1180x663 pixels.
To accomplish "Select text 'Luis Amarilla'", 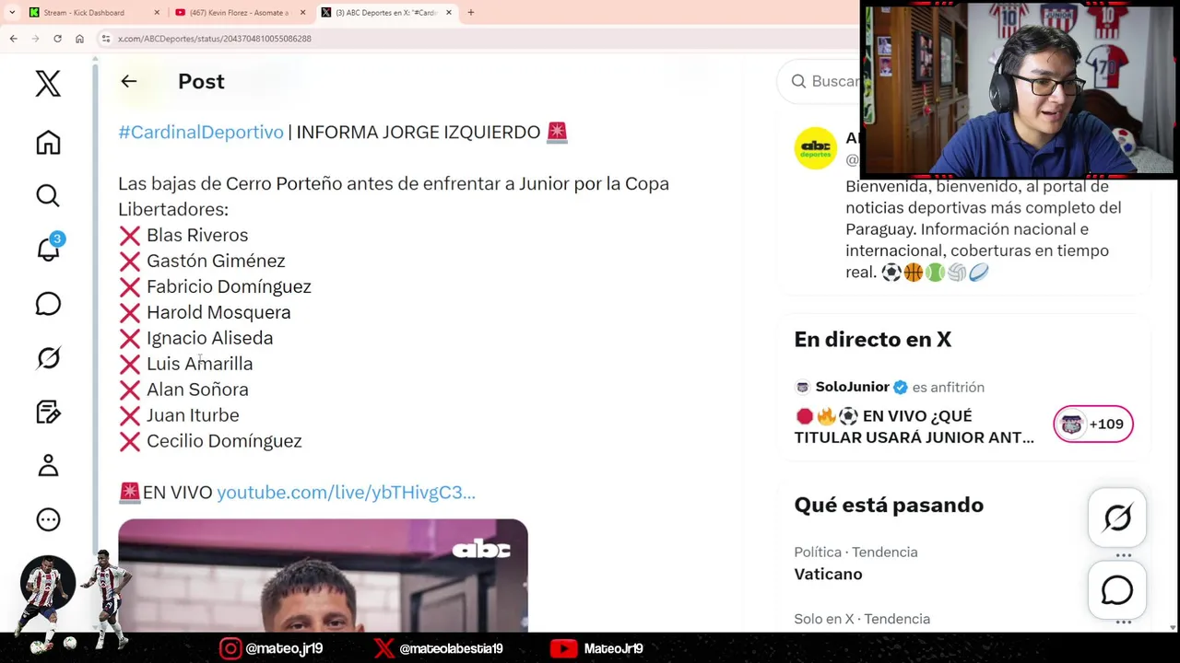I will (x=199, y=364).
